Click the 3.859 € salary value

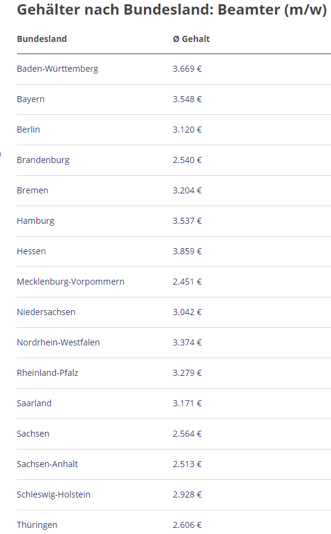pos(187,251)
